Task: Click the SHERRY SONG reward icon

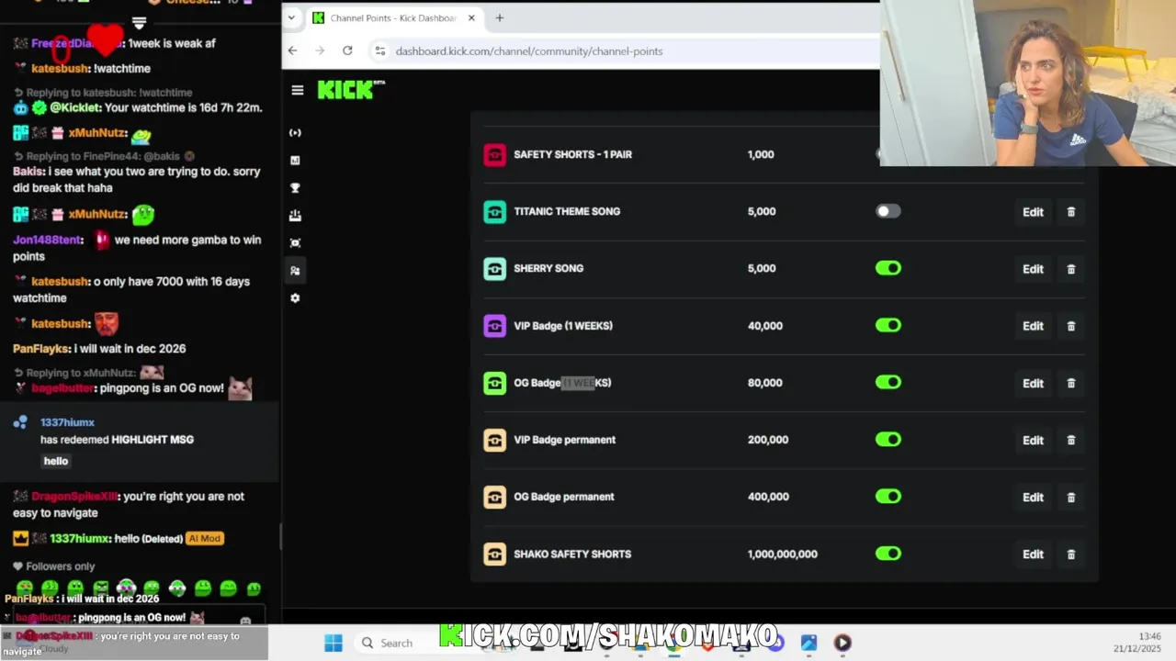Action: point(494,268)
